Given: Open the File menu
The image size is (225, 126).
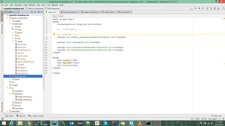Looking at the screenshot, I should [2, 5].
